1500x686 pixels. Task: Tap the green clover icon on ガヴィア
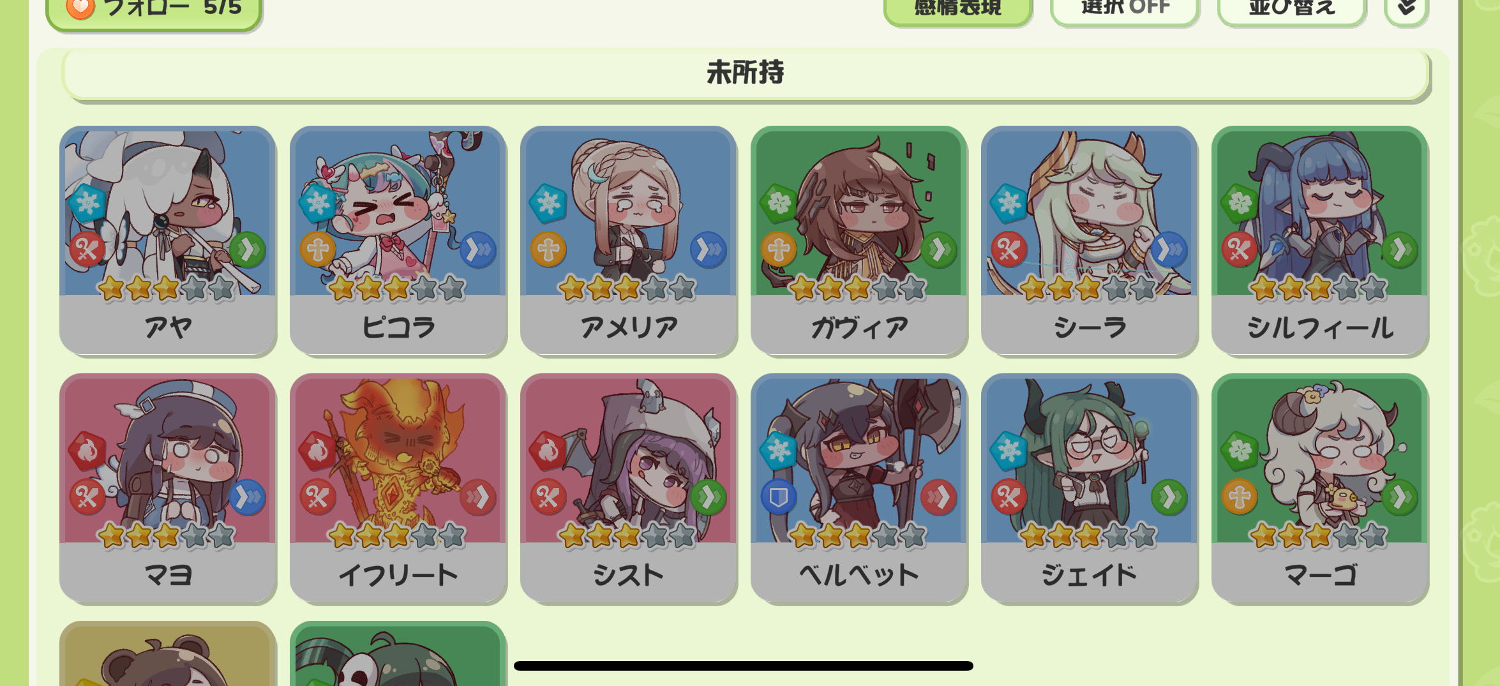point(779,203)
